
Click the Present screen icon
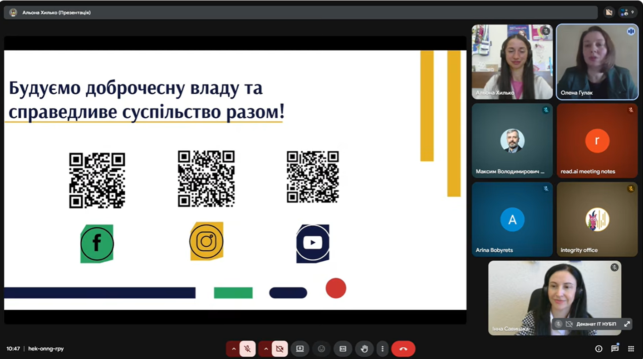[300, 349]
